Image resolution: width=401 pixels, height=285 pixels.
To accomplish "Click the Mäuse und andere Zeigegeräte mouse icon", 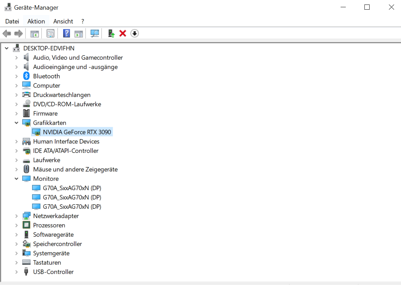I will (26, 169).
